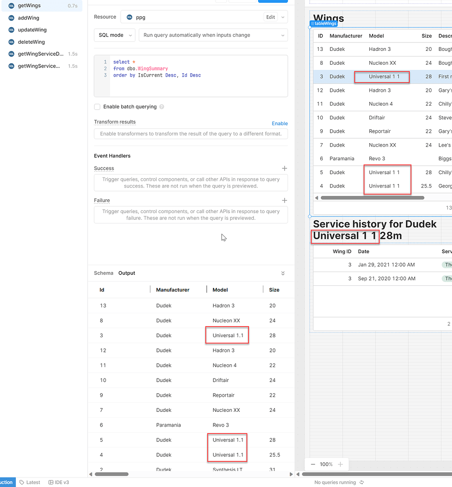This screenshot has width=452, height=487.
Task: Check the info tooltip beside Enable batch querying
Action: (x=161, y=107)
